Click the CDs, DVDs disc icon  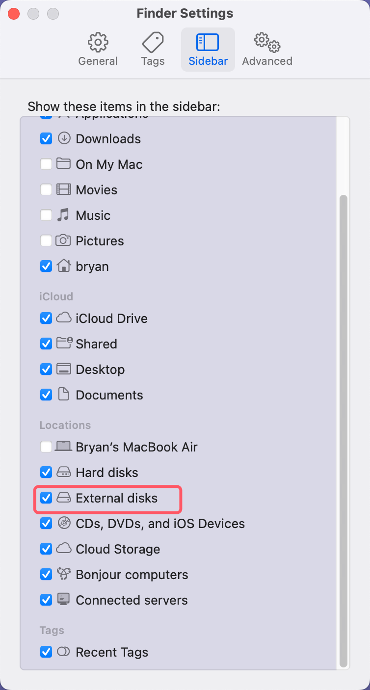pyautogui.click(x=64, y=523)
